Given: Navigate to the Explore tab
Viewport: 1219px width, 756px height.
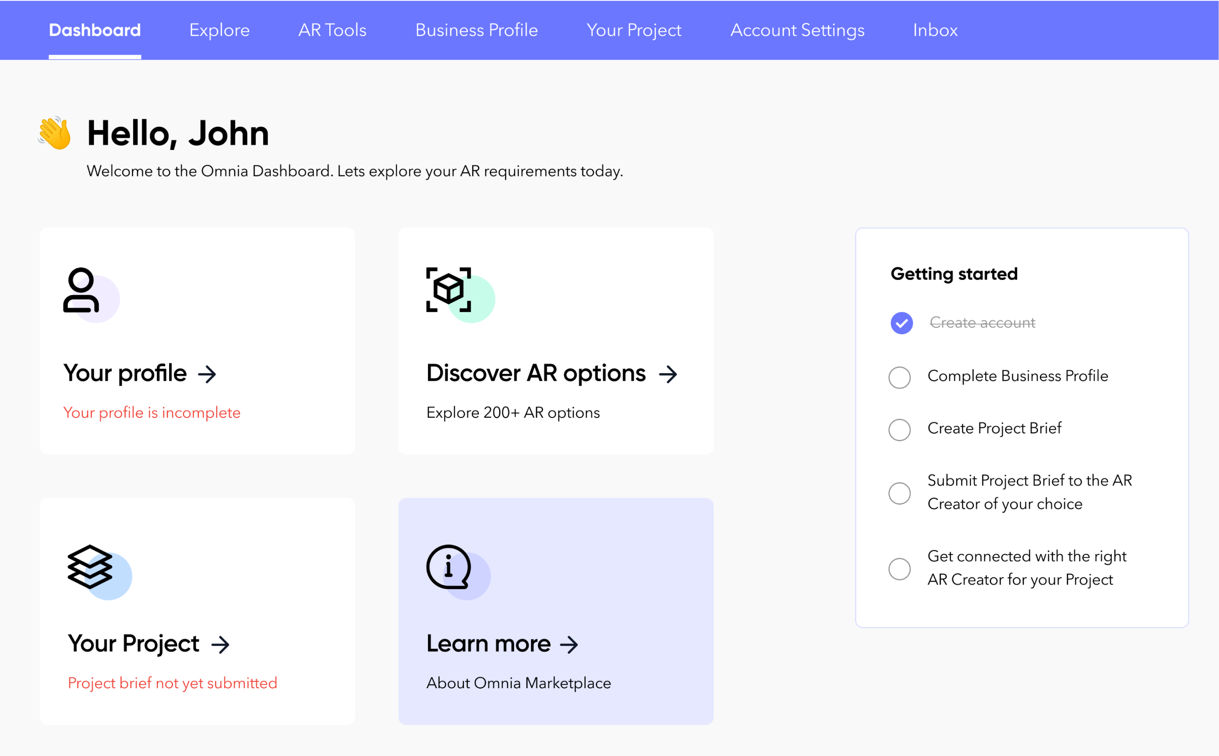Looking at the screenshot, I should [219, 30].
